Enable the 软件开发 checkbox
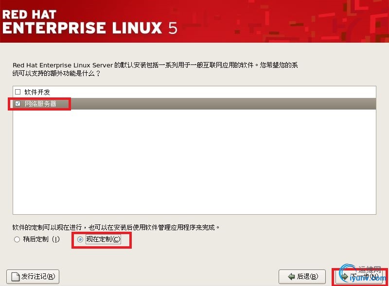The height and width of the screenshot is (286, 389). pyautogui.click(x=18, y=92)
